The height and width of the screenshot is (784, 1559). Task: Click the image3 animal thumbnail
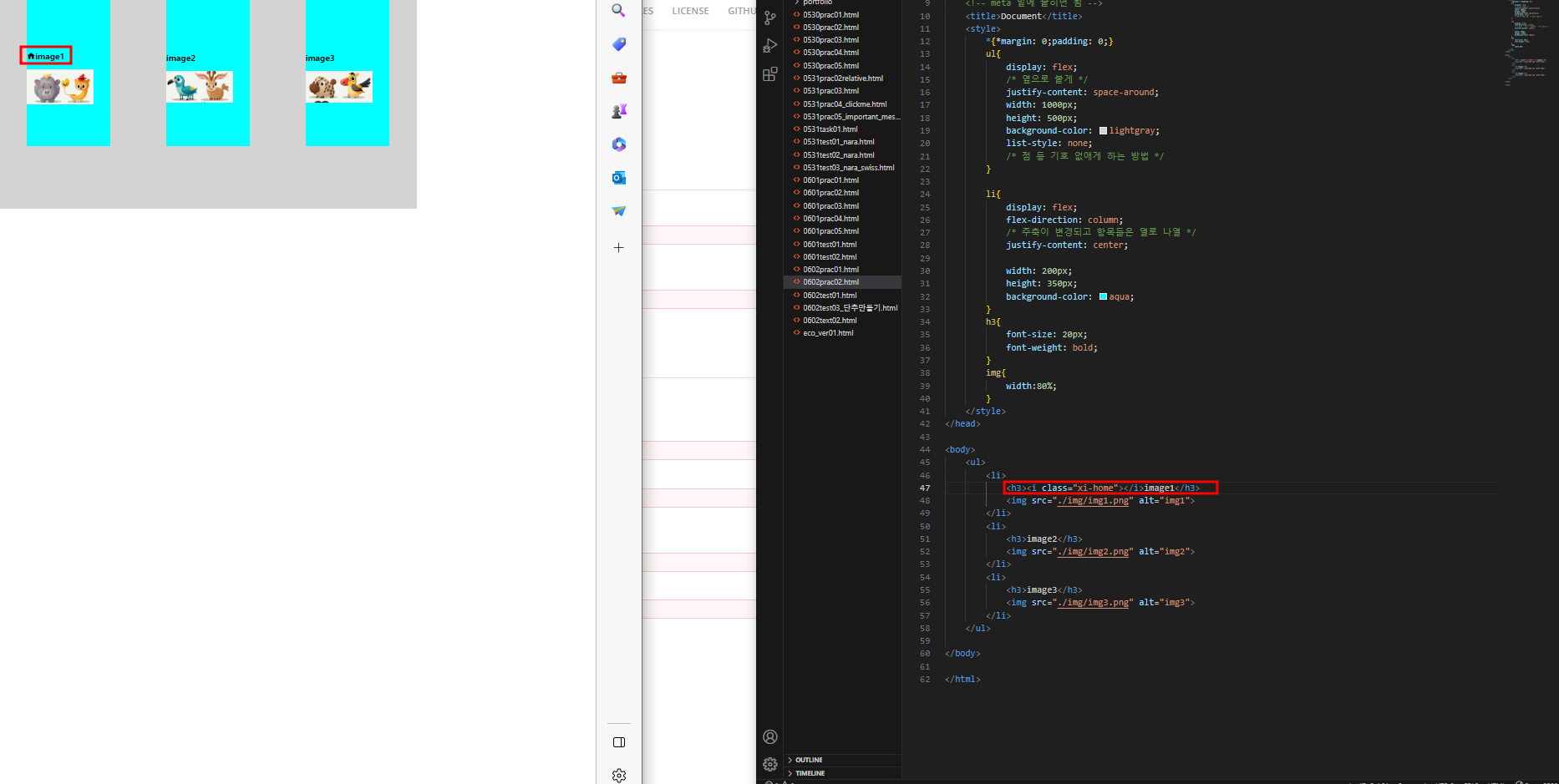[339, 87]
